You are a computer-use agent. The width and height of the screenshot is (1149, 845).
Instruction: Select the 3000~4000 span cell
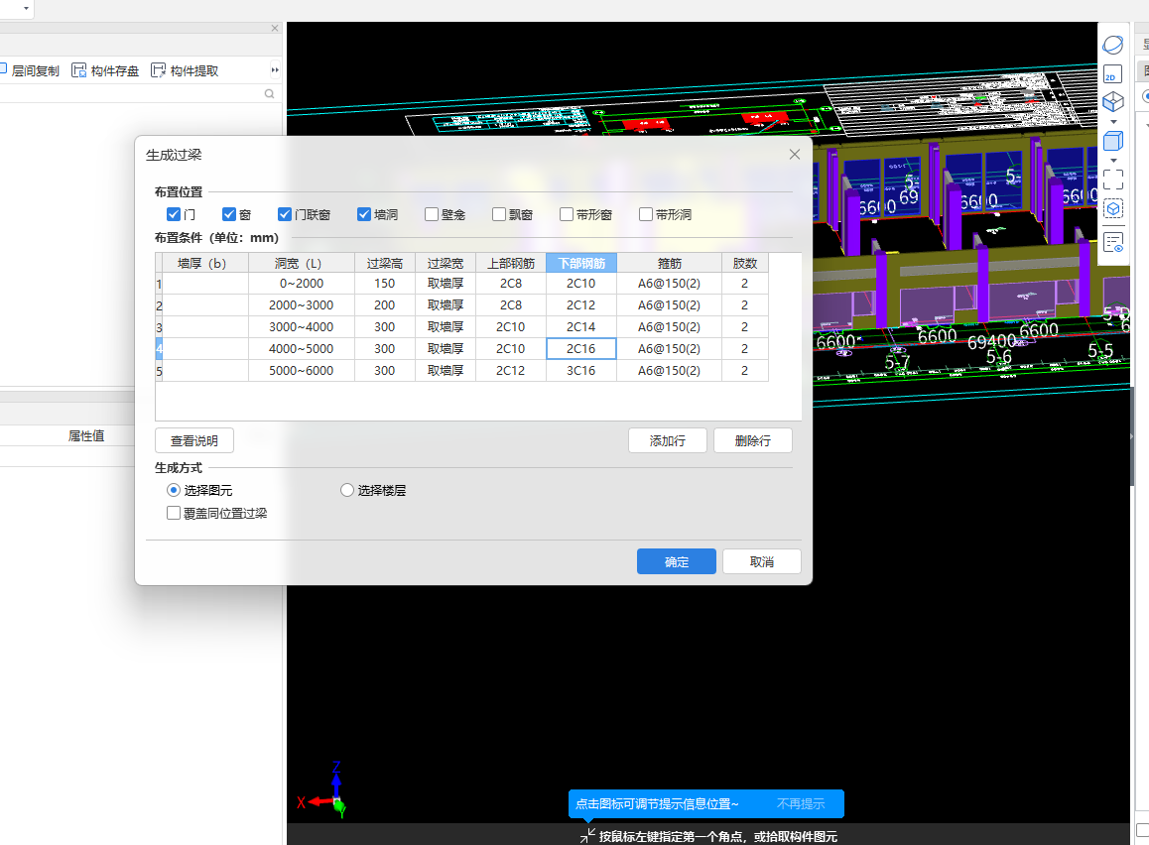tap(302, 327)
